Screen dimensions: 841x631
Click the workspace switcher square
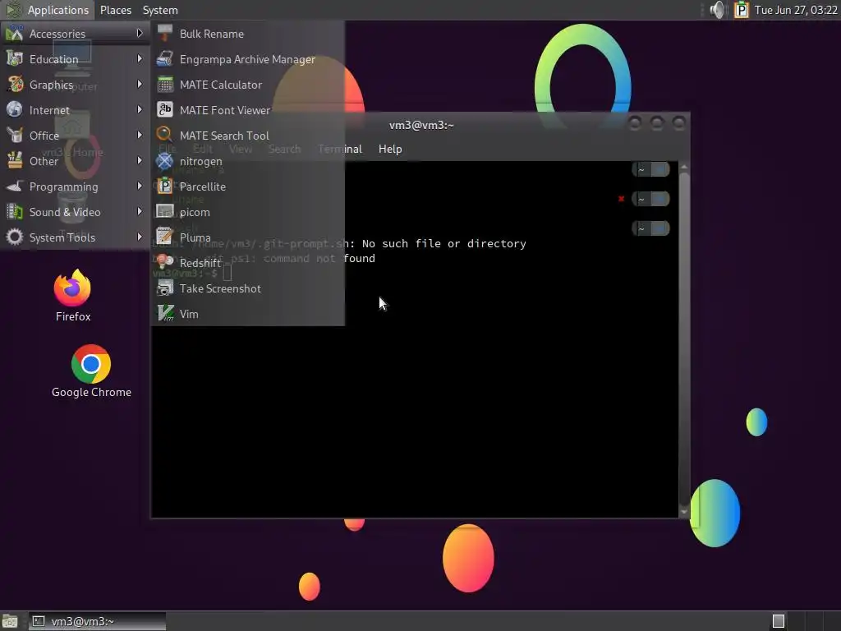pyautogui.click(x=779, y=621)
